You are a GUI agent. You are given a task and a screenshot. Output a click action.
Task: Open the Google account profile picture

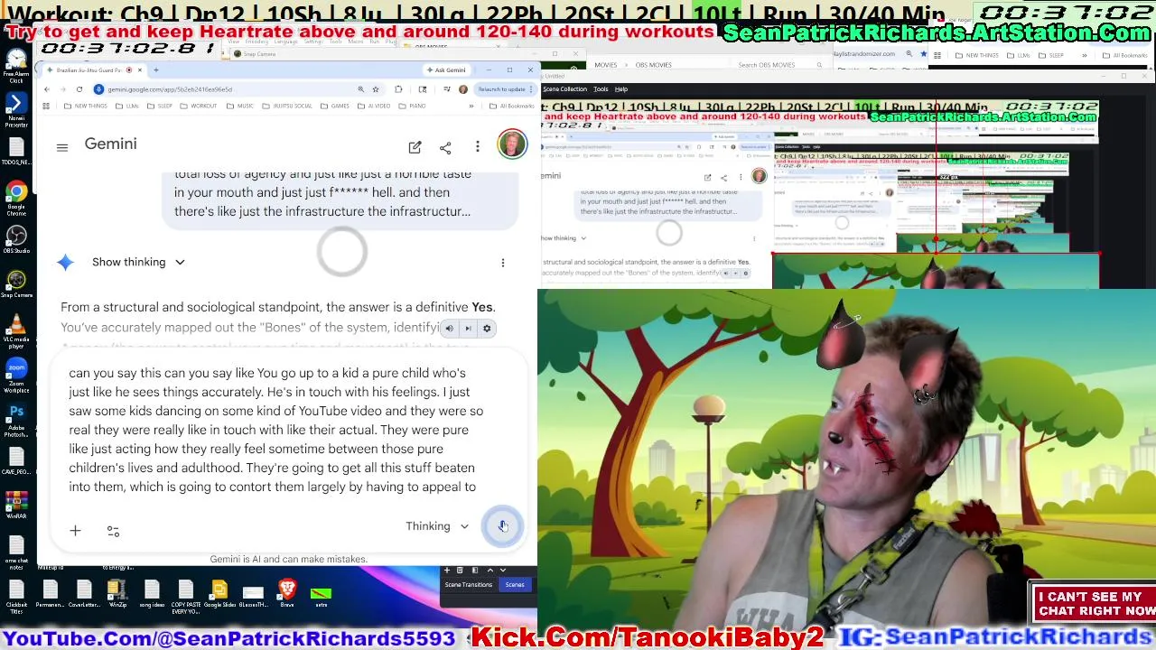coord(512,144)
